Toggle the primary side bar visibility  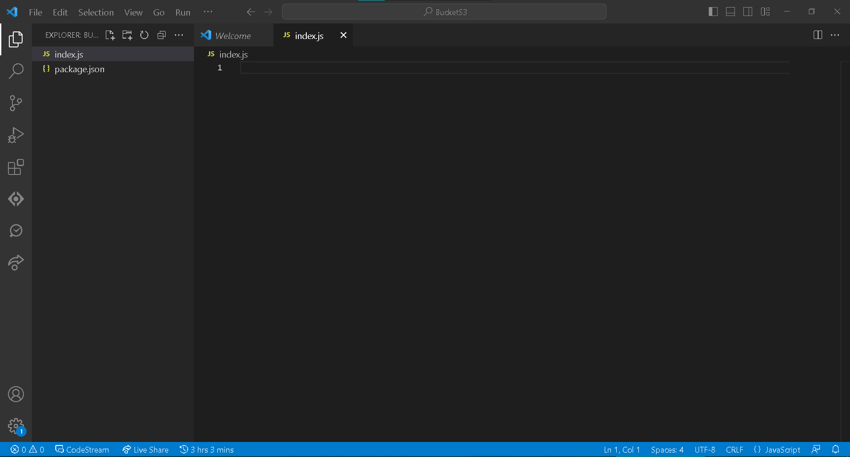point(713,12)
